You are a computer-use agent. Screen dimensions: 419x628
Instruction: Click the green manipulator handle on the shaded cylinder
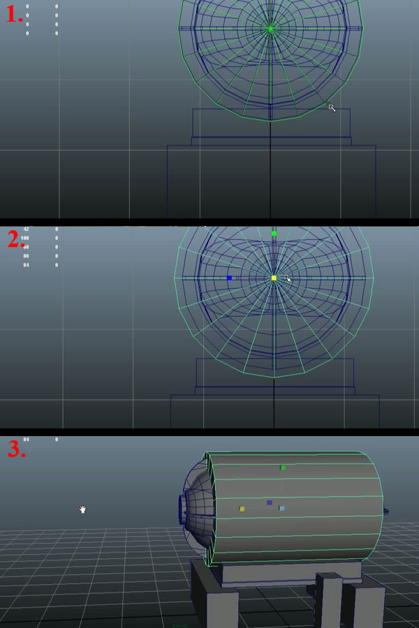pos(283,468)
